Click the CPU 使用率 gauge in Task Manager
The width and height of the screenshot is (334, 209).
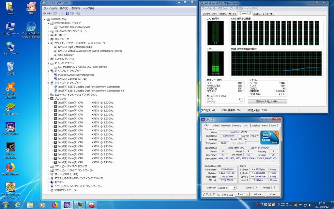pos(216,33)
